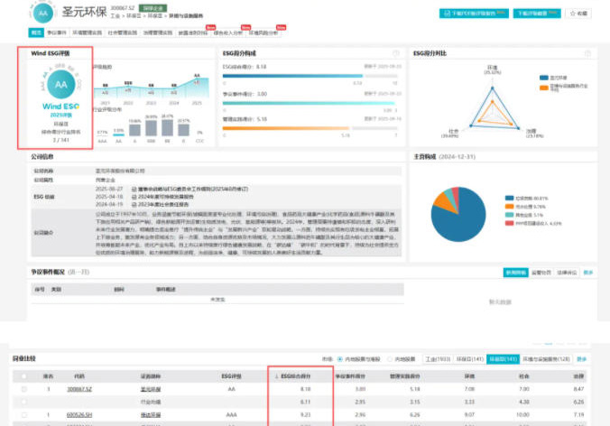The height and width of the screenshot is (426, 610).
Task: Open the document icon beside the 2024-04-19 ESG report
Action: [134, 204]
